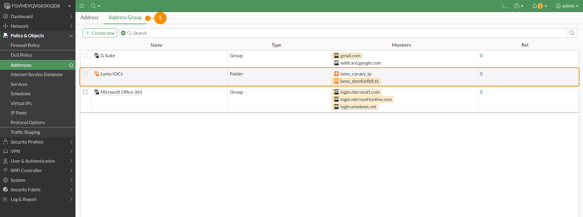Open Firewall Policy in sidebar
Screen dimensions: 583x217
tap(25, 46)
